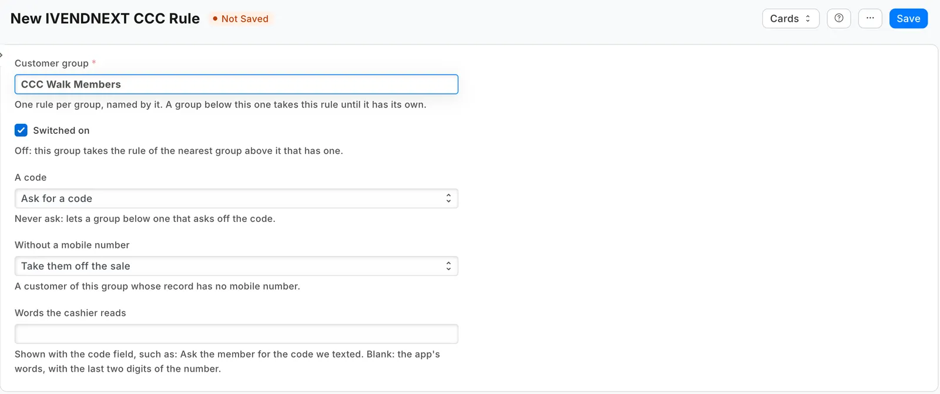This screenshot has height=394, width=940.
Task: Open the A code dropdown
Action: pos(236,198)
